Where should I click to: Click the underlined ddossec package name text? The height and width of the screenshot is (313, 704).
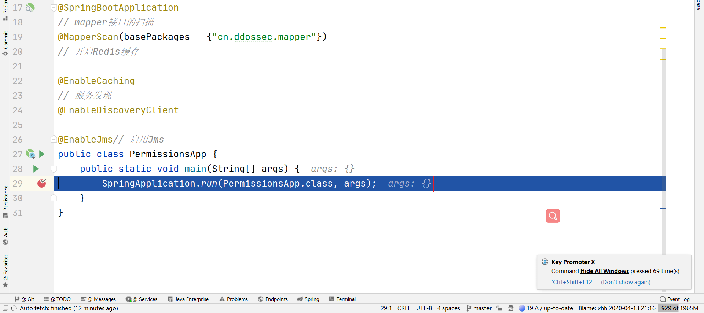pos(253,37)
